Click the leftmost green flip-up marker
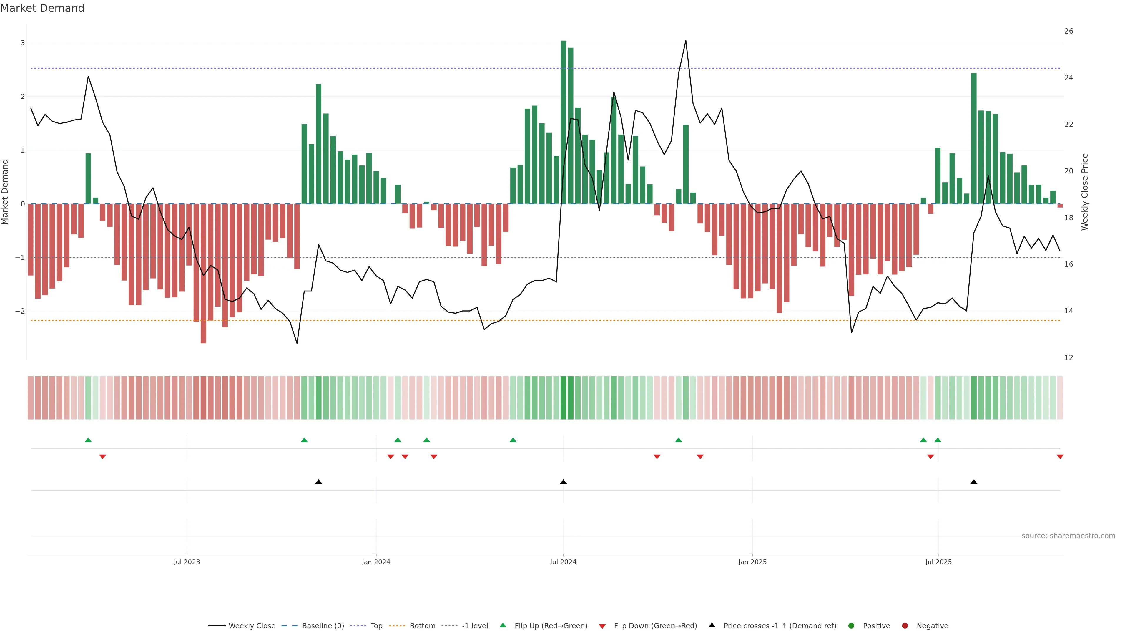Screen dimensions: 1130x636 click(88, 440)
